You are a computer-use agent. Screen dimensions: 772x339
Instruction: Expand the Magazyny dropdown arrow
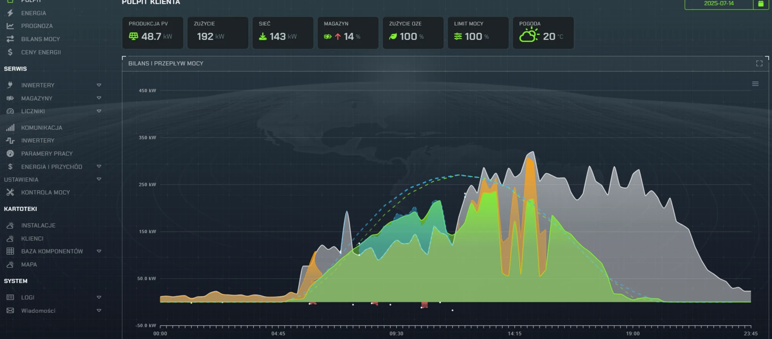coord(99,98)
